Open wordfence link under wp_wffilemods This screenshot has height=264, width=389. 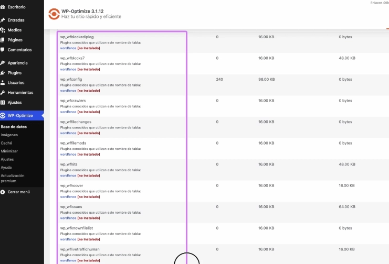pos(68,155)
